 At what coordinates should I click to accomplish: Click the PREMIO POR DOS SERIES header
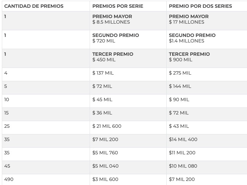(x=207, y=6)
